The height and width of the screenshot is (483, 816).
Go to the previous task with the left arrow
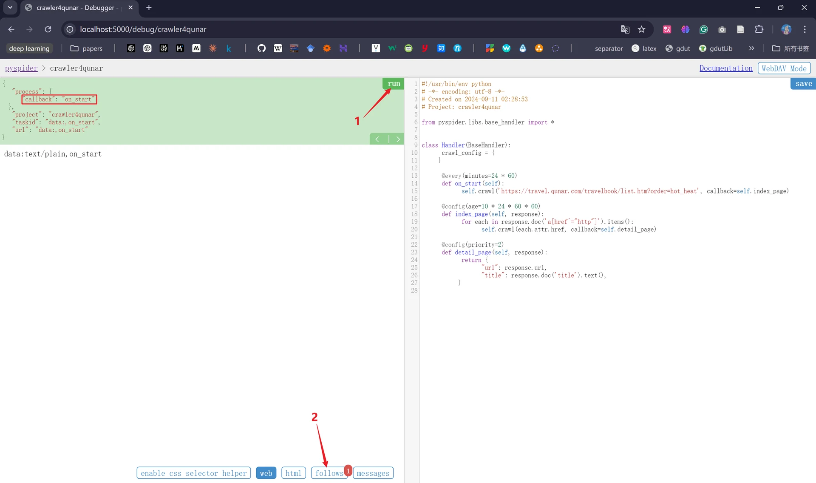point(377,139)
